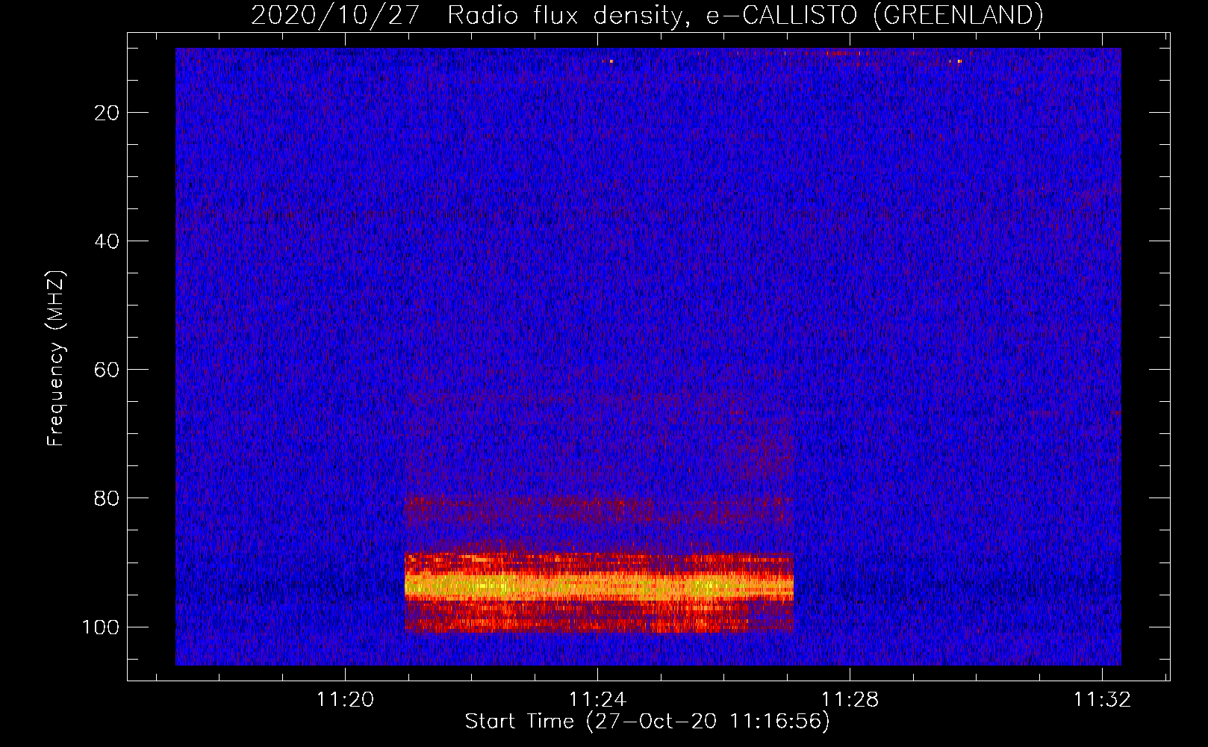Click the red striped band near 100 MHz
Image resolution: width=1208 pixels, height=747 pixels.
[x=599, y=617]
